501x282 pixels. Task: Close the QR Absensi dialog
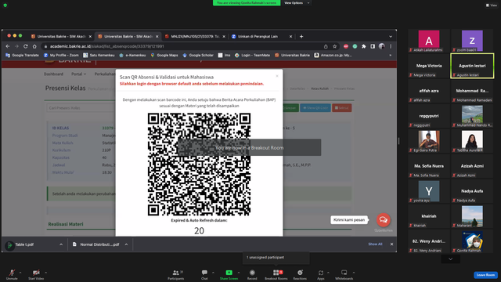click(x=277, y=76)
